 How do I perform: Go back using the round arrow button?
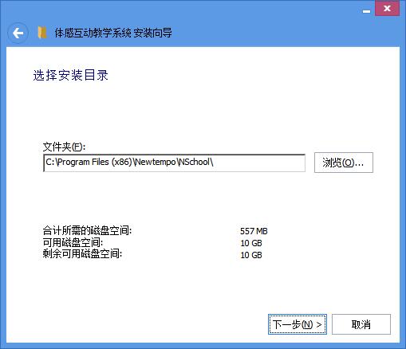coord(18,33)
